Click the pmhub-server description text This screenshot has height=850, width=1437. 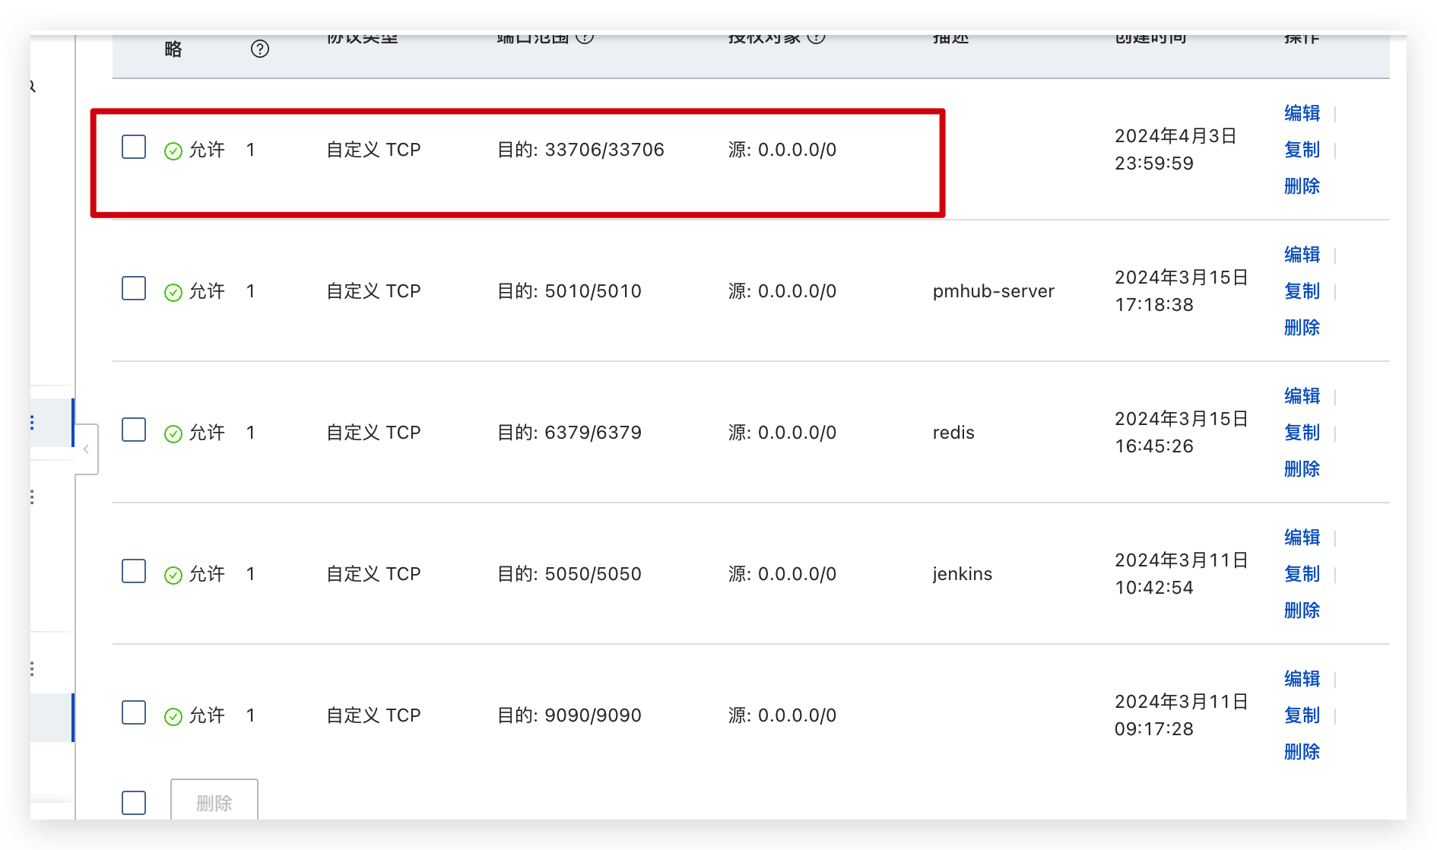click(994, 291)
